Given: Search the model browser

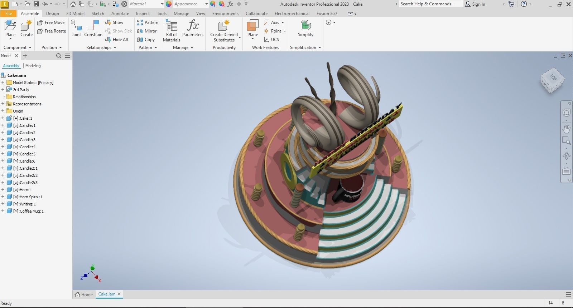Looking at the screenshot, I should (59, 56).
